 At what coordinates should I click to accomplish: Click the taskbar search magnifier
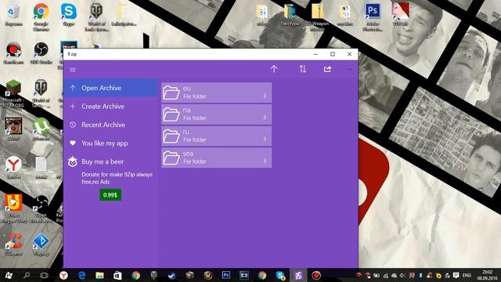click(27, 275)
